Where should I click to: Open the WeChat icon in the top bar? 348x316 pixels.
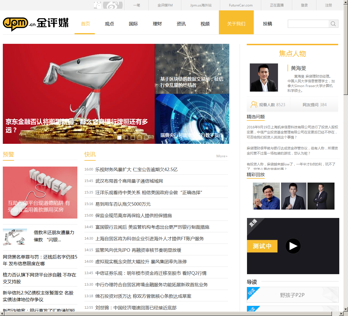[x=98, y=5]
